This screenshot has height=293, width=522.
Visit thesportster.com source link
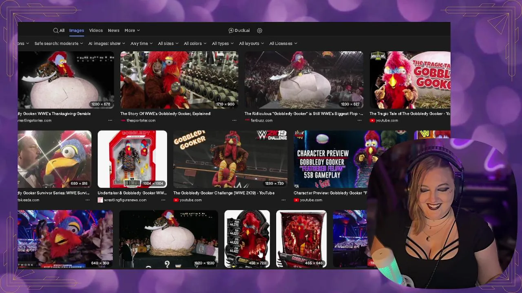[x=141, y=120]
